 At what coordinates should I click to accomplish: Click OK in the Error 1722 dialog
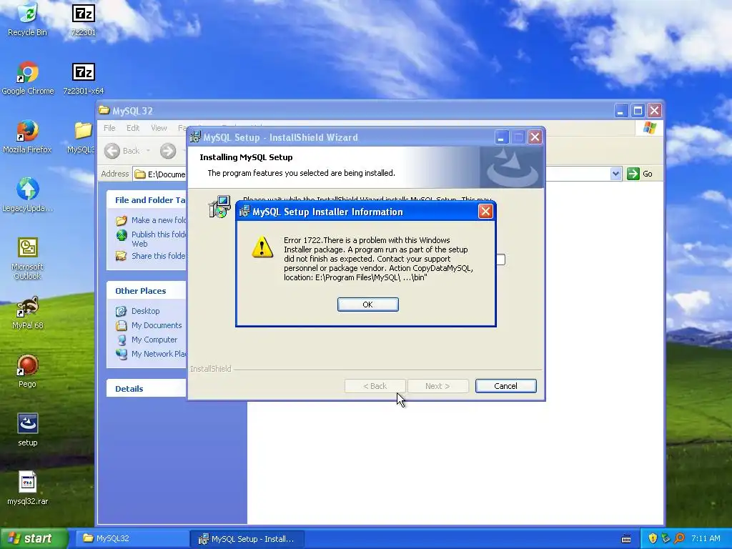tap(368, 305)
